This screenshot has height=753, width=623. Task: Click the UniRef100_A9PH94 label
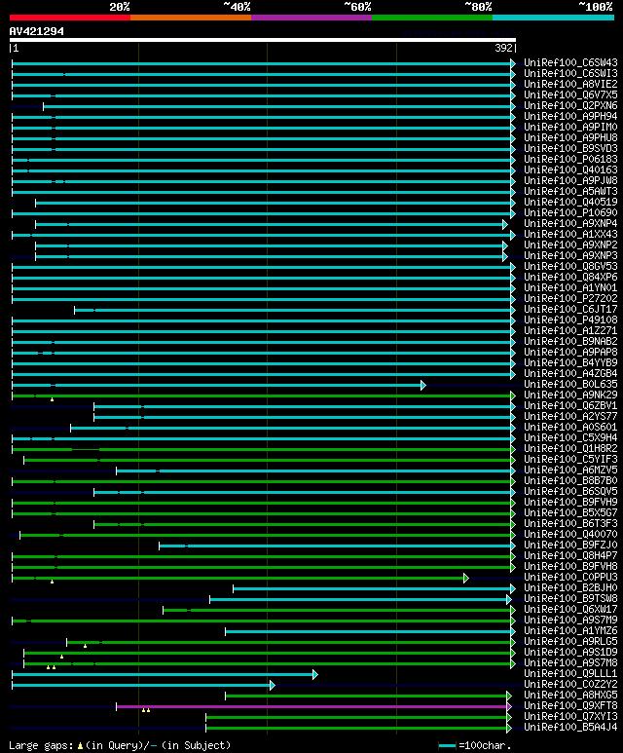(570, 116)
